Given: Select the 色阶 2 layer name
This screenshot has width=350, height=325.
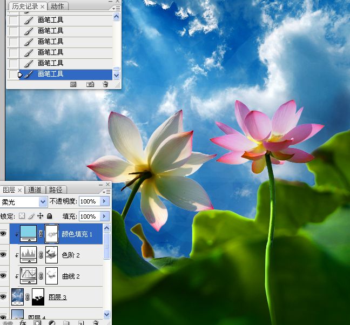Looking at the screenshot, I should (71, 255).
